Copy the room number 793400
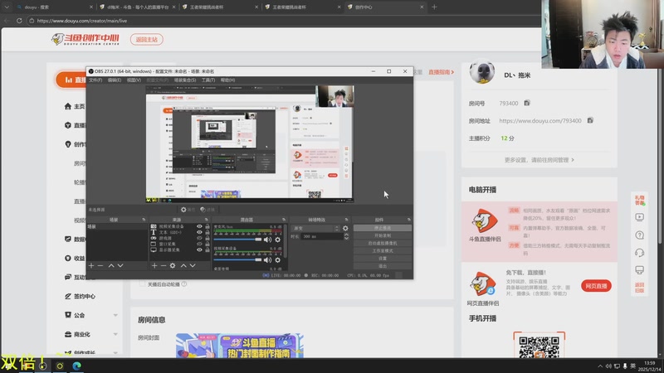 tap(527, 103)
